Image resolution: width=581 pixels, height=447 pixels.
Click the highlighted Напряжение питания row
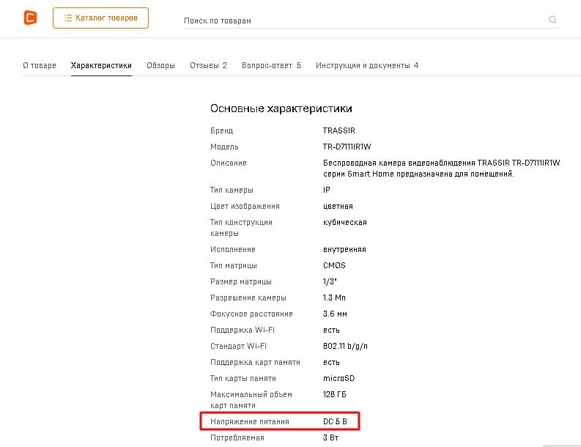(x=280, y=421)
